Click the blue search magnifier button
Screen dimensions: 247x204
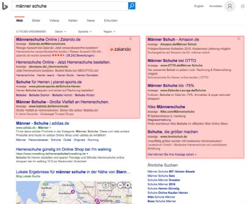[132, 6]
